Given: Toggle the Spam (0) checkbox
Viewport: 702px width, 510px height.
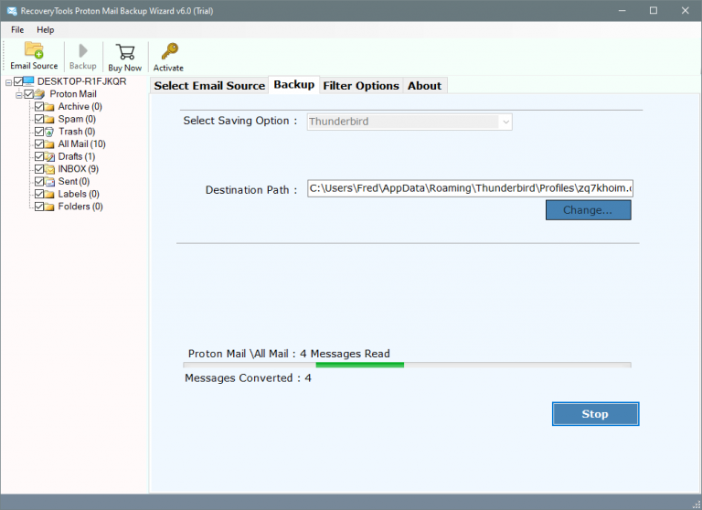Looking at the screenshot, I should [x=39, y=119].
